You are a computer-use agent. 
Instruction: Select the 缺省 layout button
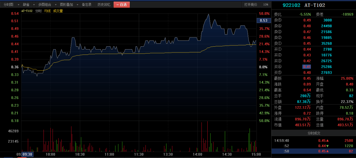[26, 5]
